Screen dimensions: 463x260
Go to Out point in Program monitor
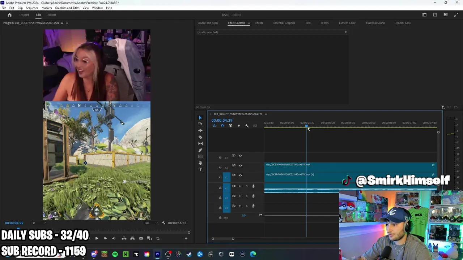tap(114, 238)
